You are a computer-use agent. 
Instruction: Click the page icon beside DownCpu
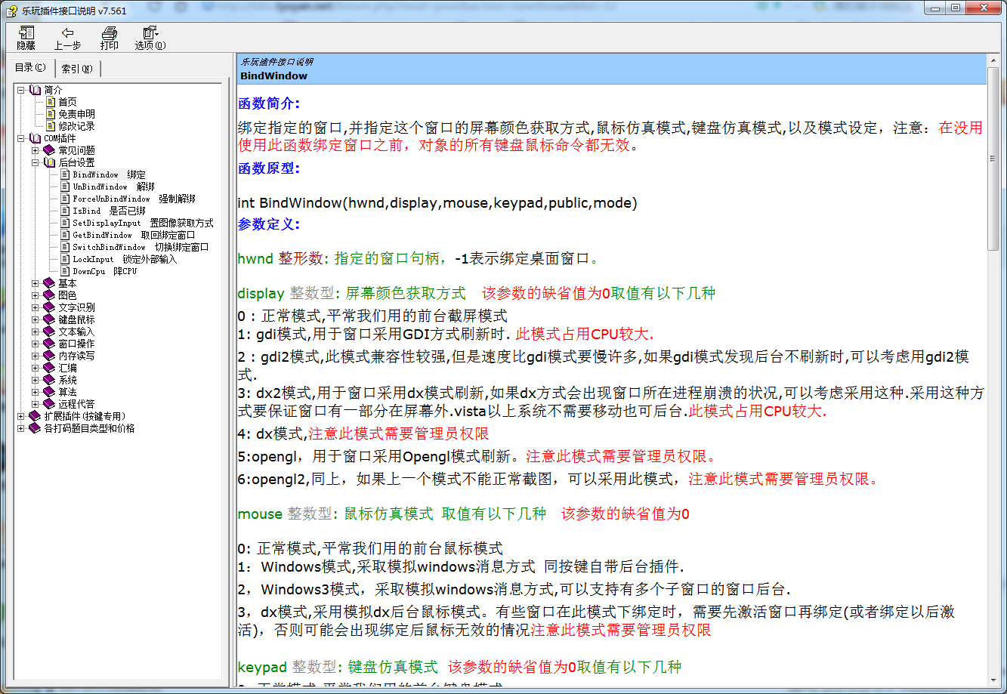(x=65, y=271)
